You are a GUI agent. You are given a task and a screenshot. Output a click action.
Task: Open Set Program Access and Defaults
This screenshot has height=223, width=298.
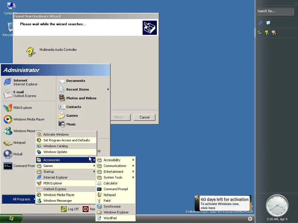[x=66, y=140]
